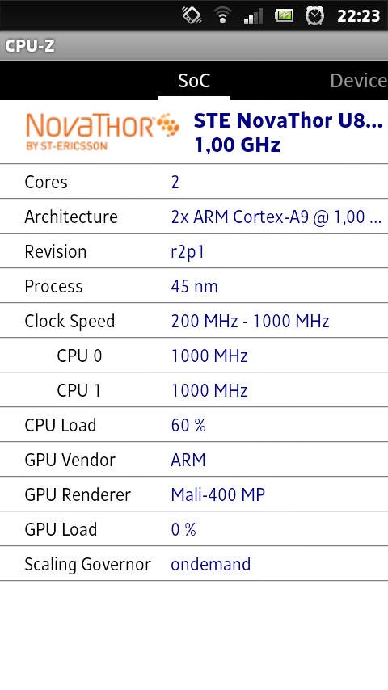Tap the Scaling Governor ondemand row
388x690 pixels.
coord(194,564)
